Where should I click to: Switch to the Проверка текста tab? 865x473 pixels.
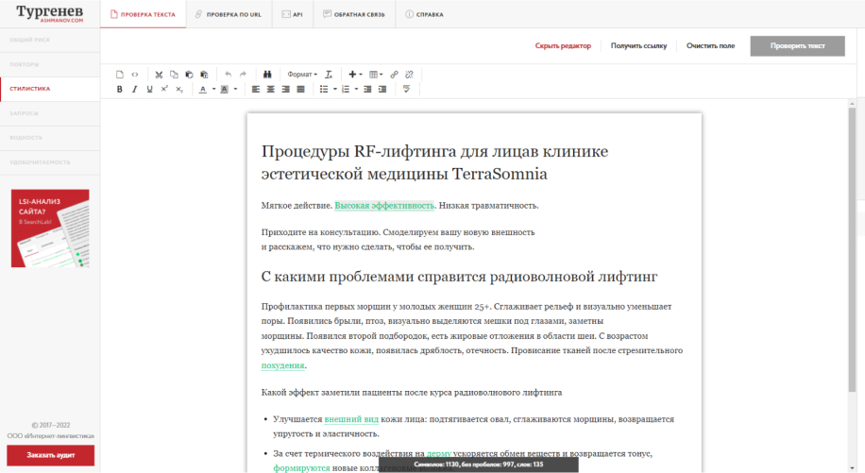pos(143,14)
